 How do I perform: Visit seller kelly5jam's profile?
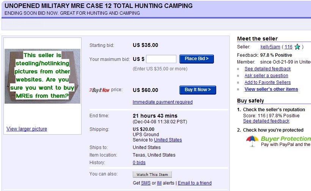coord(270,47)
